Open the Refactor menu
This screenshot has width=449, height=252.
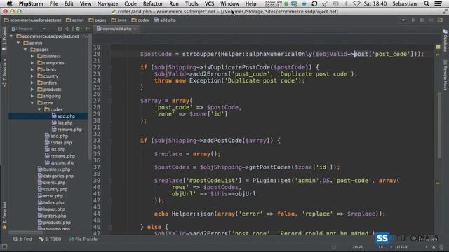pos(153,3)
